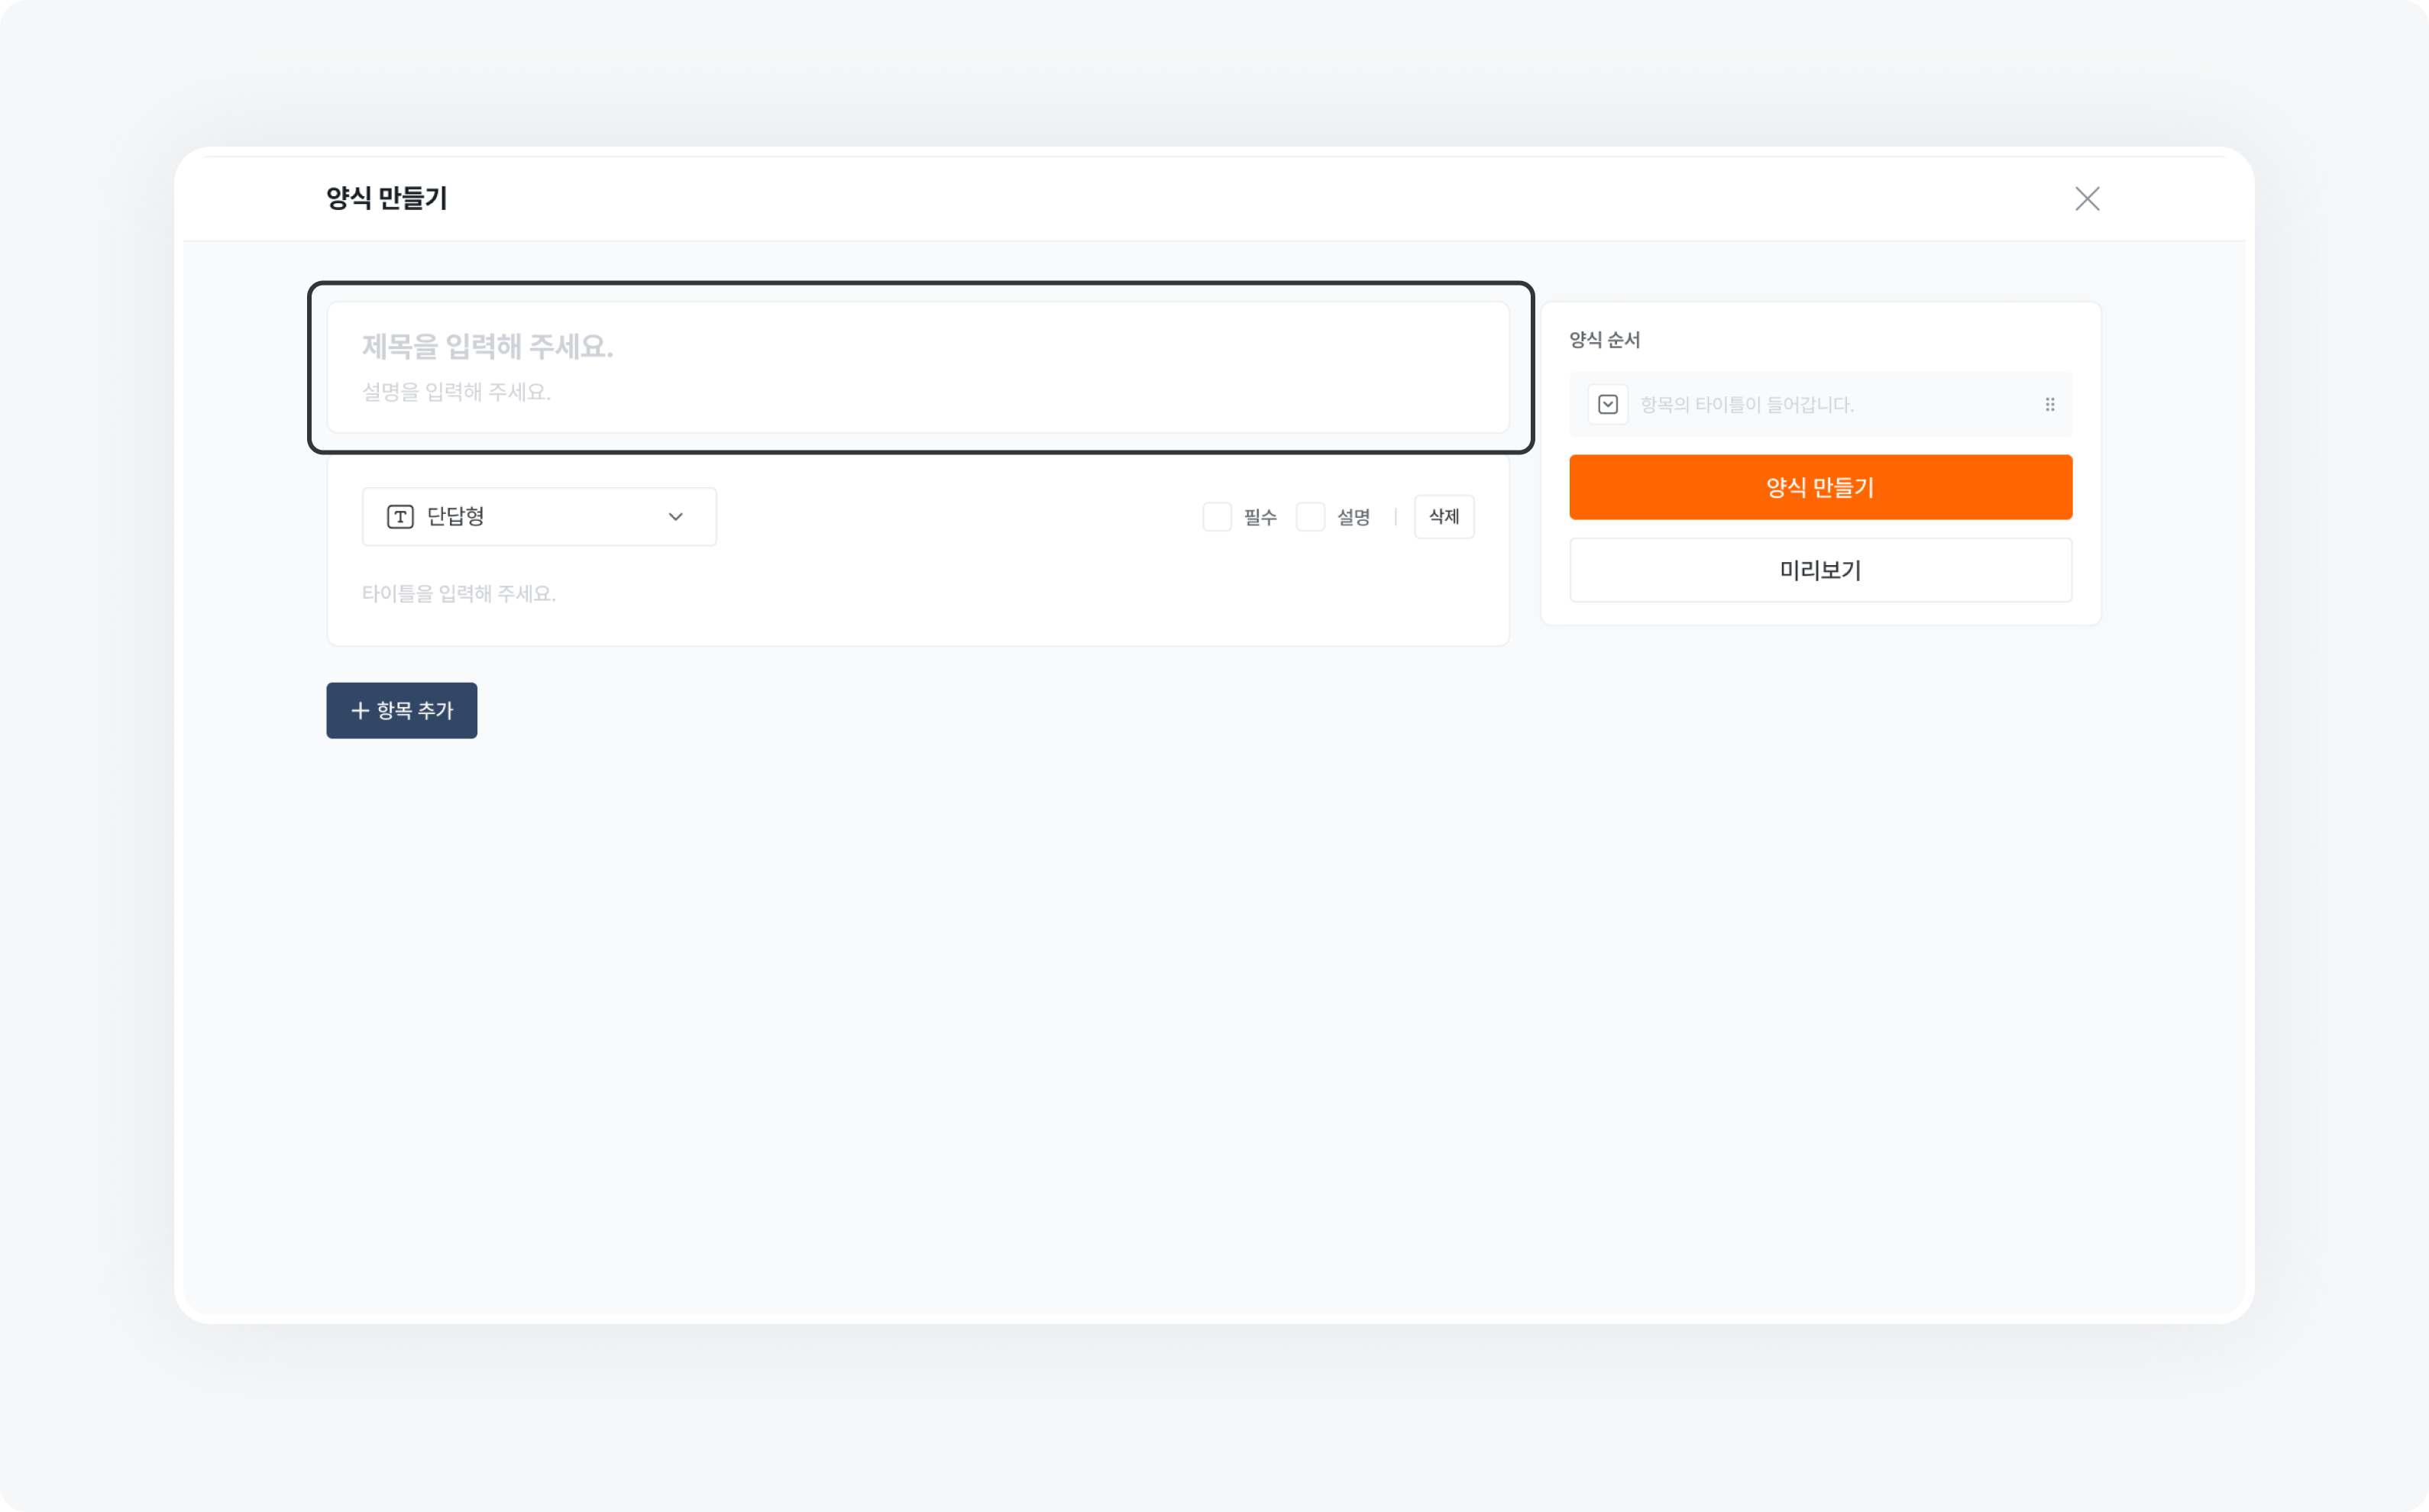Click the chevron icon inside the 단답형 selector
This screenshot has width=2429, height=1512.
(676, 517)
